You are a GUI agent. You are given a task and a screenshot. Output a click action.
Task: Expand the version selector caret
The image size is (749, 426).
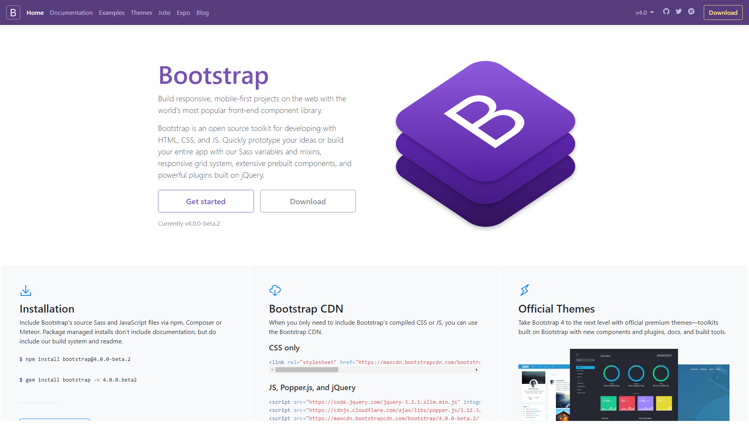tap(653, 13)
